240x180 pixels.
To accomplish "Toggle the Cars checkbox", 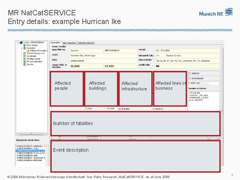I will pyautogui.click(x=86, y=109).
